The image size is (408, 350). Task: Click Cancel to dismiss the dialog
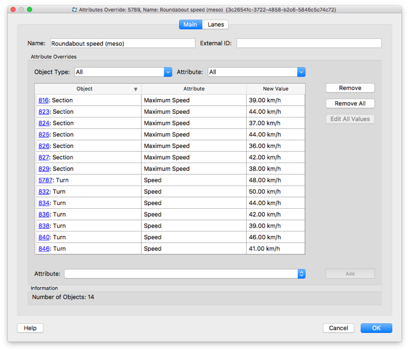point(338,328)
